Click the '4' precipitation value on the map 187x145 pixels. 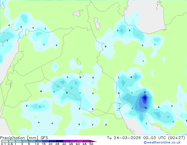tap(145, 92)
